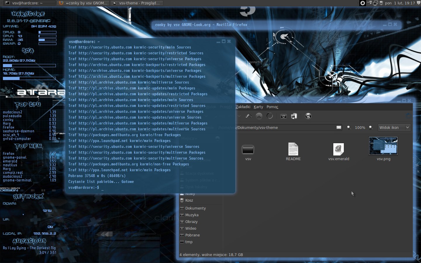Click status bar '4 elementy, wolne miejsce'
Viewport: 421px width, 263px height.
211,255
